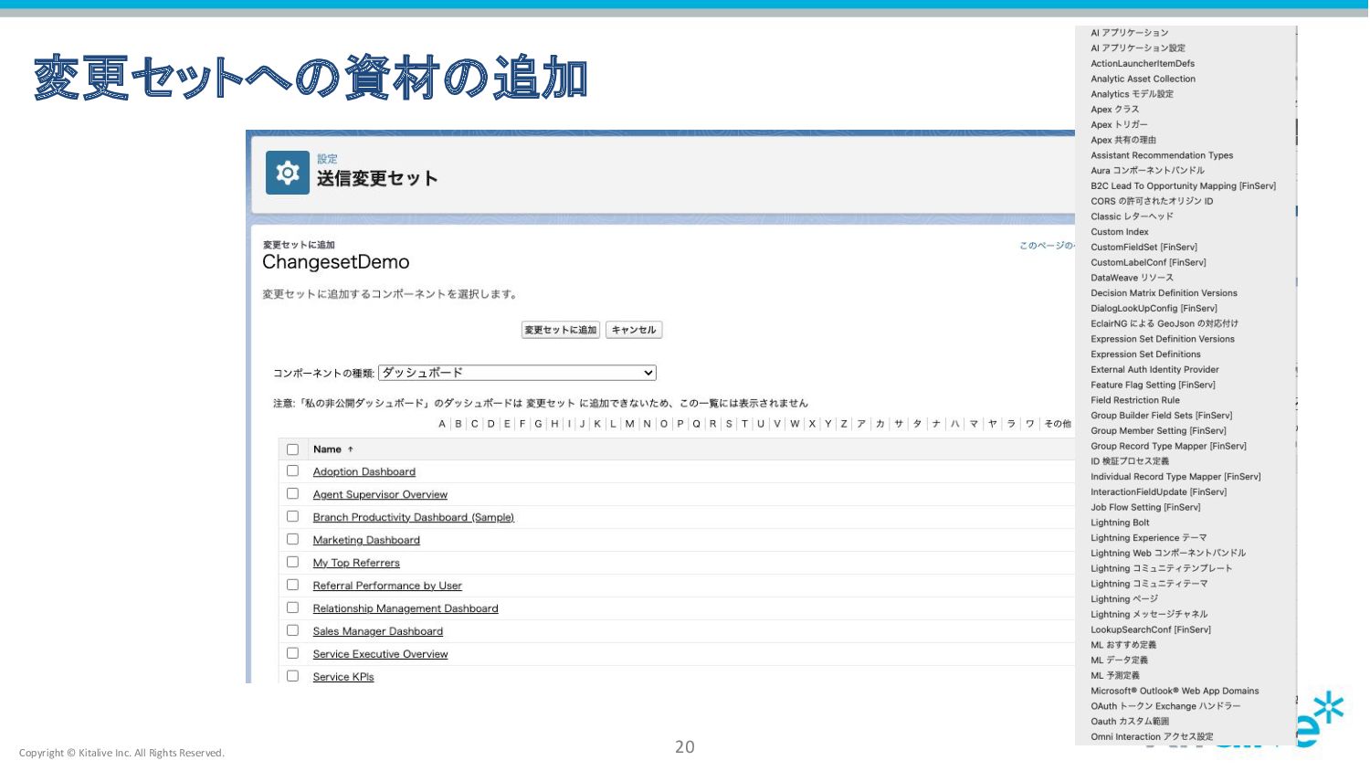
Task: Choose ML 予測定義 option
Action: (1115, 676)
